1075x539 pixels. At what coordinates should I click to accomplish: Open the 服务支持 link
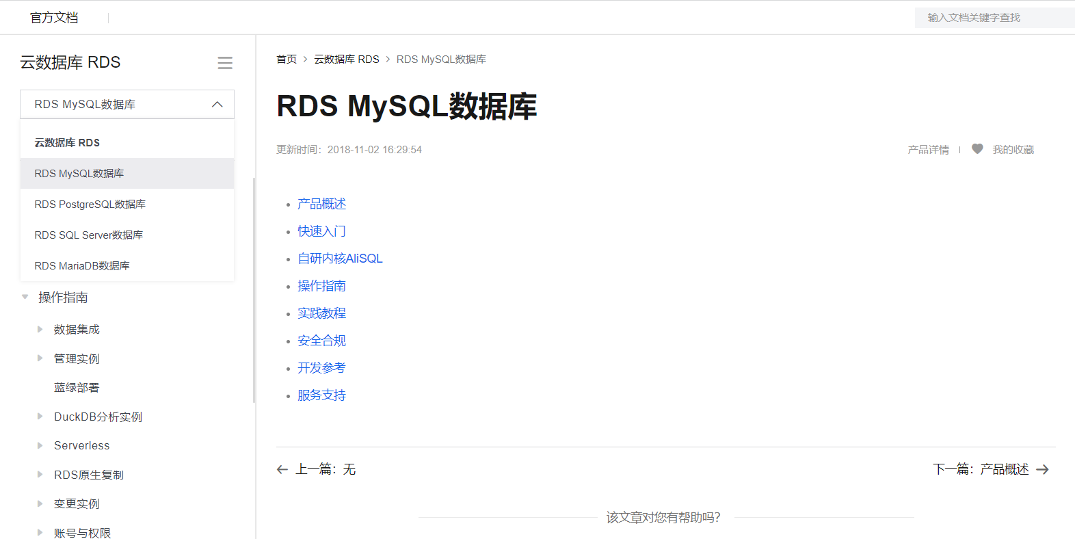(321, 395)
